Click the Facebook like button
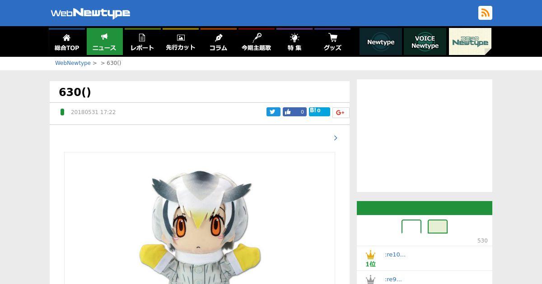542x284 pixels. coord(294,112)
